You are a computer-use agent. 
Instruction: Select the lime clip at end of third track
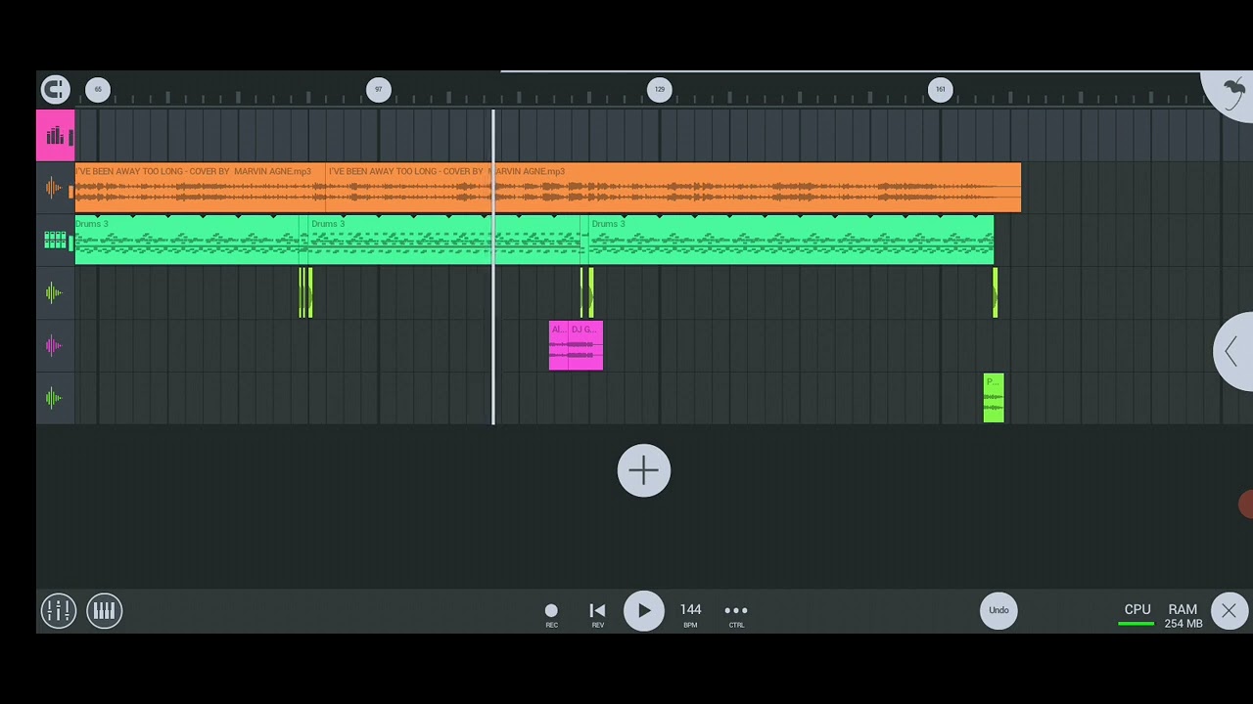point(996,292)
